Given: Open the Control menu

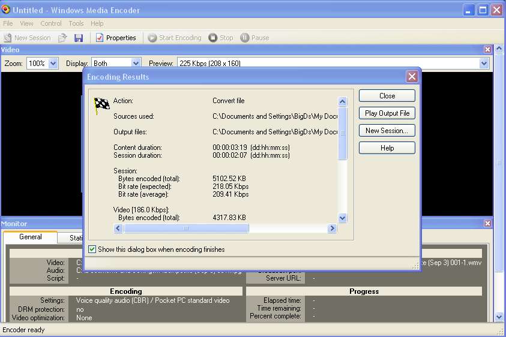Looking at the screenshot, I should pyautogui.click(x=51, y=23).
